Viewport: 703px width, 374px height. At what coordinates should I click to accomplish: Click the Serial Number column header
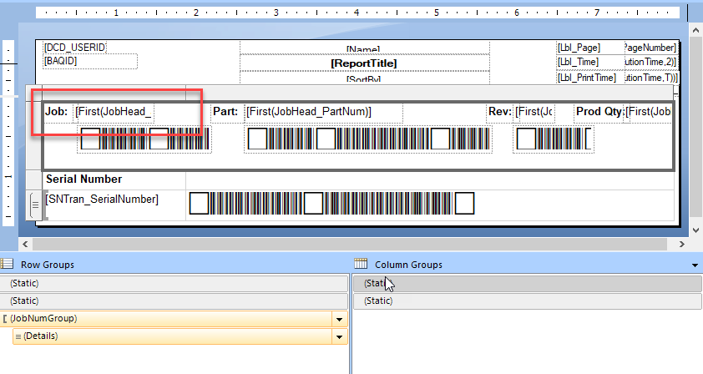83,179
